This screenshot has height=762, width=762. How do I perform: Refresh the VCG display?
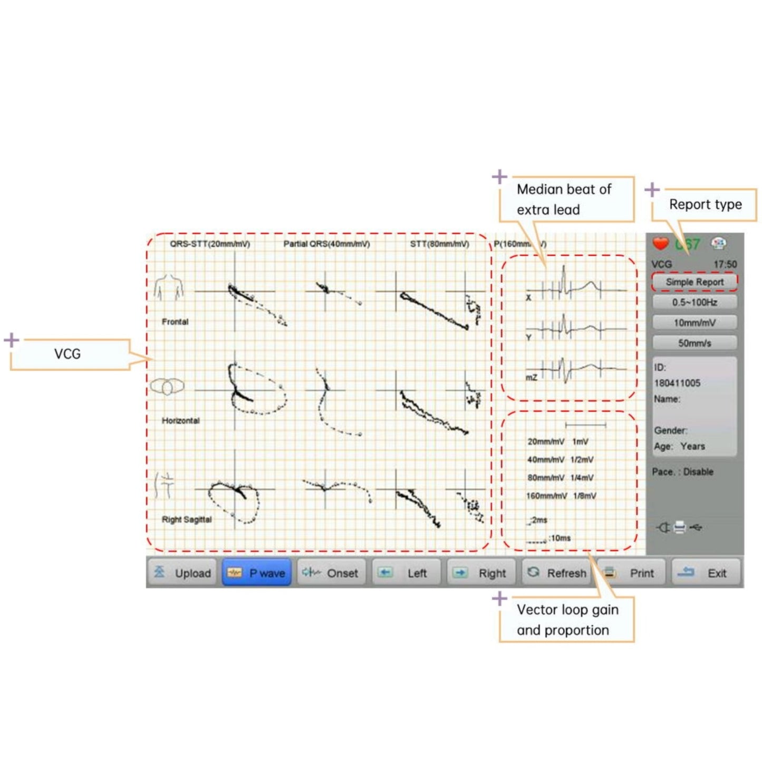pyautogui.click(x=557, y=573)
